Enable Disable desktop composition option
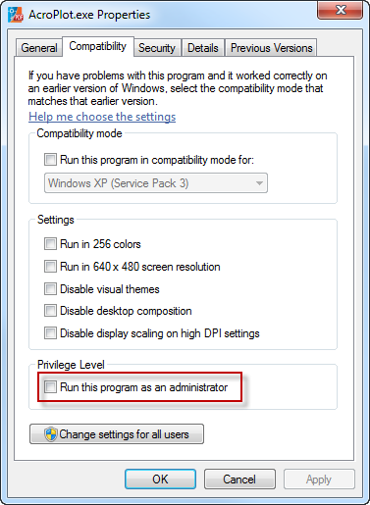Viewport: 370px width, 505px height. click(x=50, y=311)
